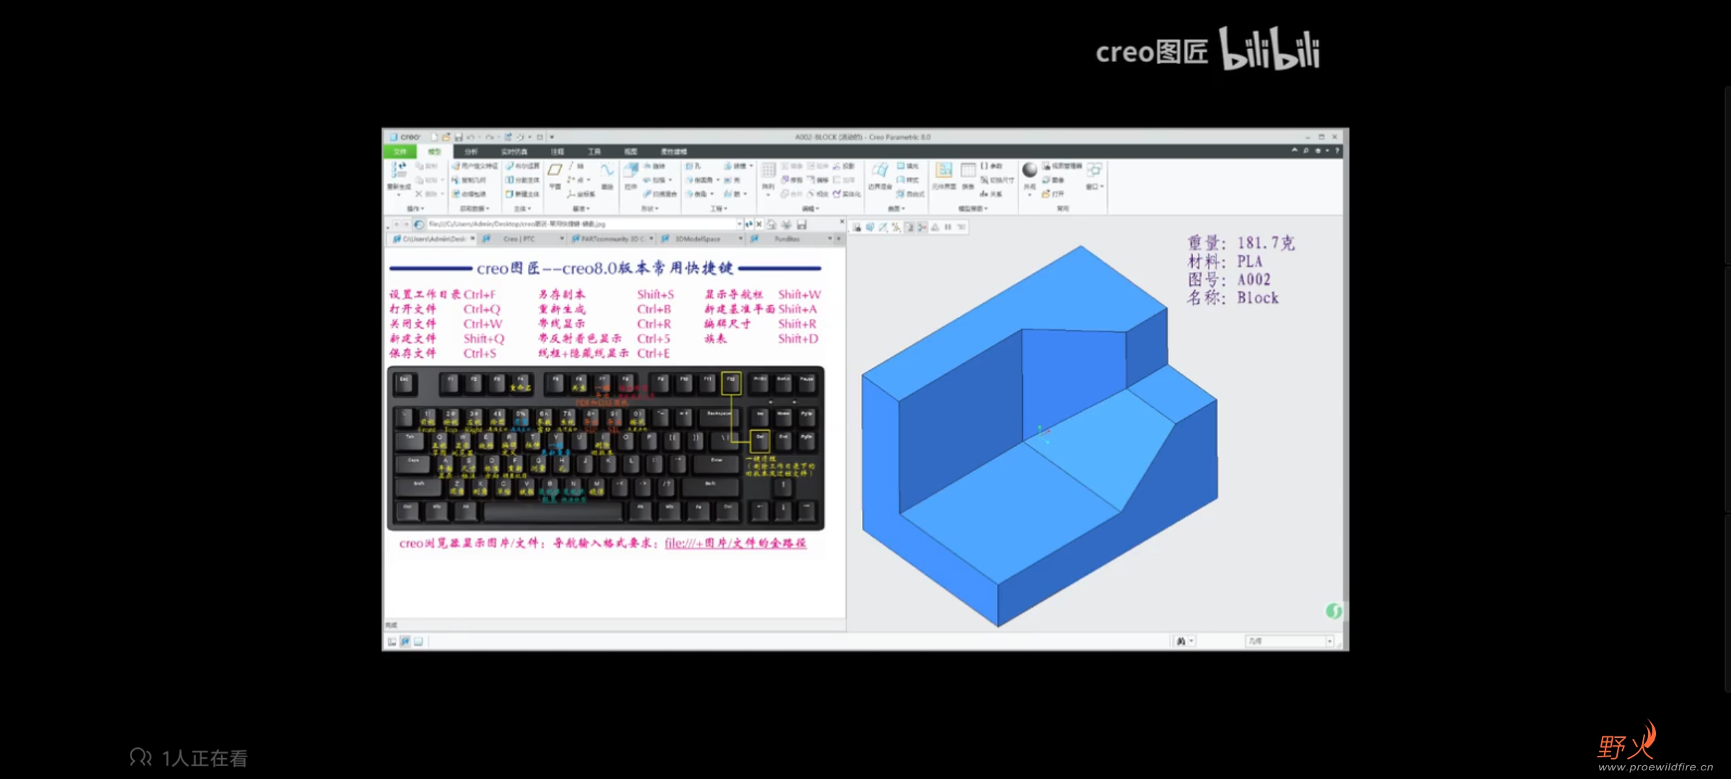The image size is (1731, 779).
Task: Click the 元件界面 component interface icon
Action: [944, 170]
